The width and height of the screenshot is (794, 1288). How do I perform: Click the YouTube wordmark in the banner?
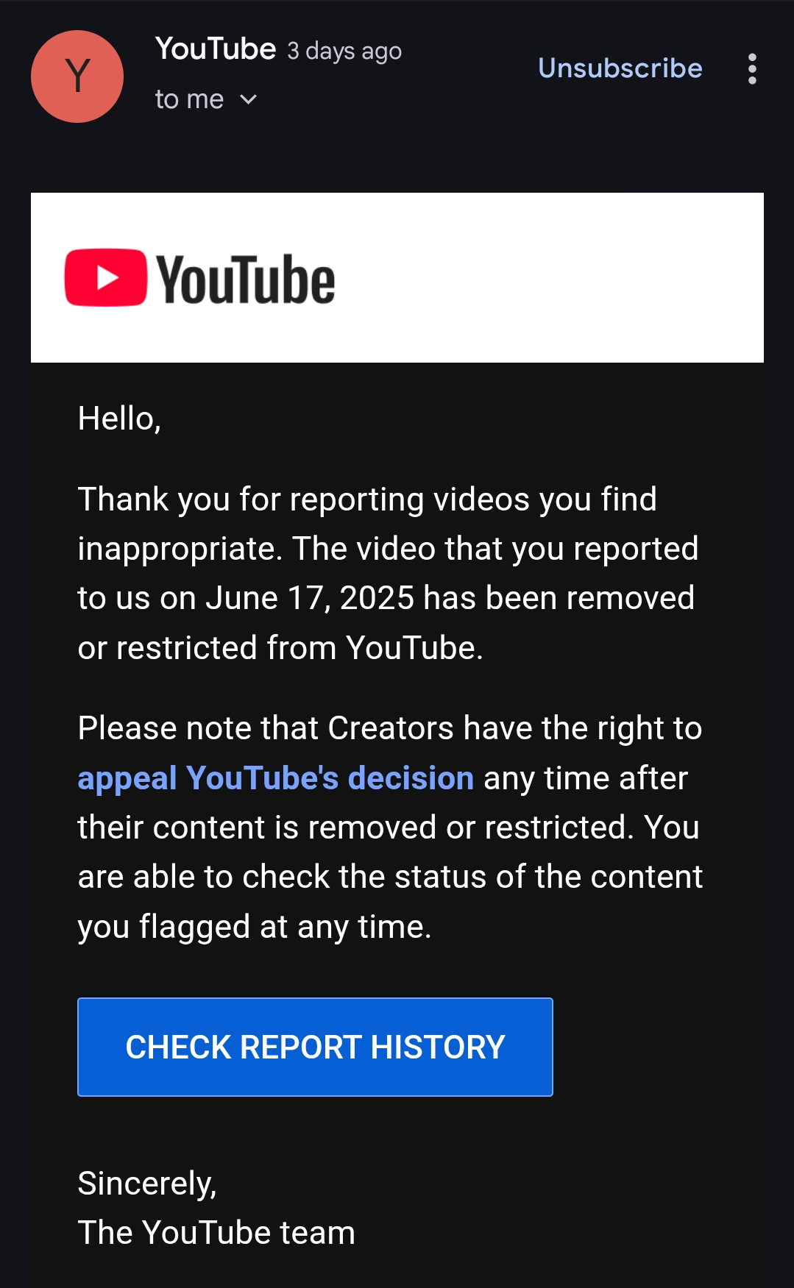pyautogui.click(x=246, y=280)
